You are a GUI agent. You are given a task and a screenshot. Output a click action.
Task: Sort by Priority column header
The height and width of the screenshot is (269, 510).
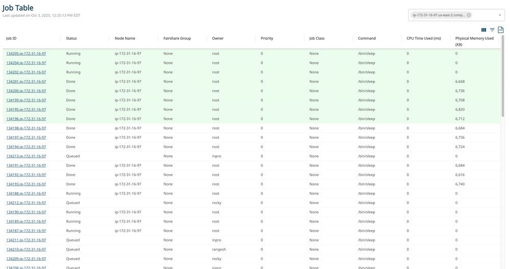(267, 38)
